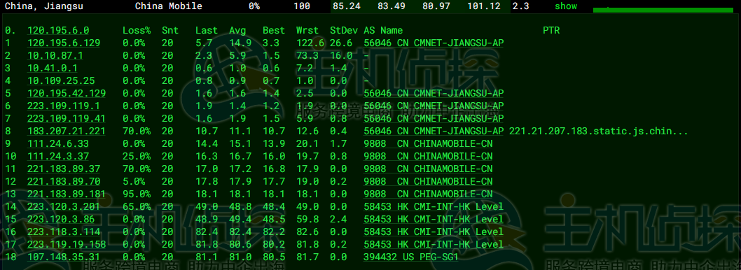
Task: Open hop 1 IP 120.195.6.129
Action: point(64,43)
